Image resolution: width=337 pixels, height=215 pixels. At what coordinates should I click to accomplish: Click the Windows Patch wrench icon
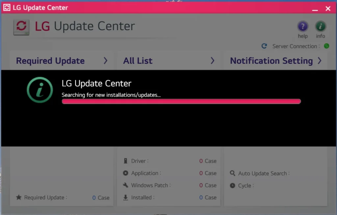pyautogui.click(x=125, y=185)
